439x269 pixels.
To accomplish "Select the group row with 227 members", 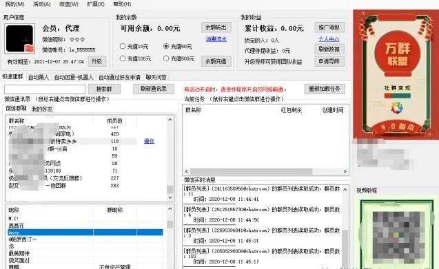I will 85,178.
